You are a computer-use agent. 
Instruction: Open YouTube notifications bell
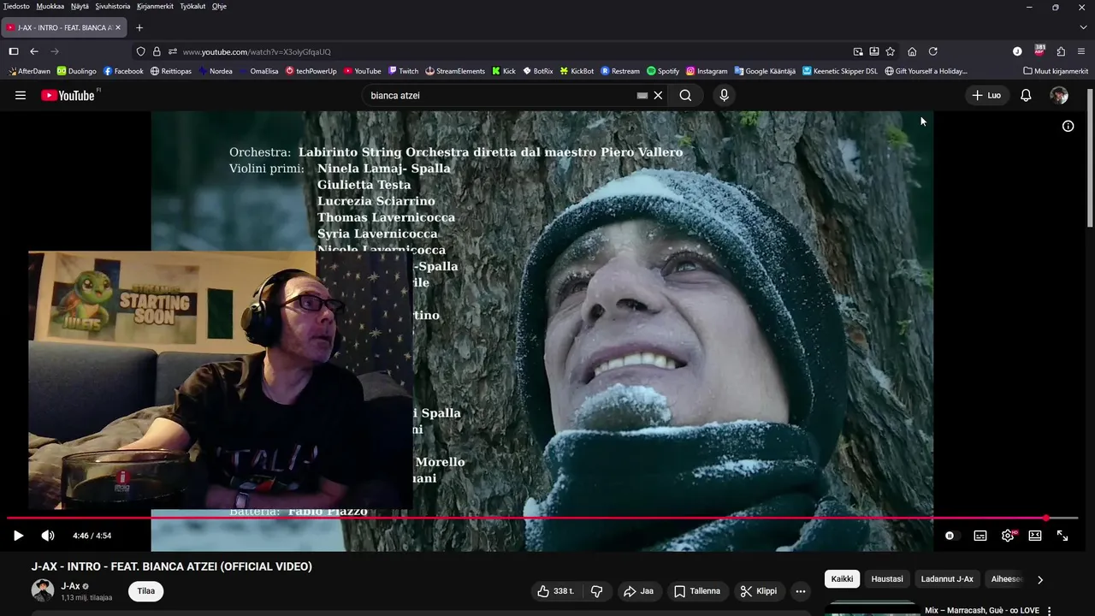(x=1026, y=95)
